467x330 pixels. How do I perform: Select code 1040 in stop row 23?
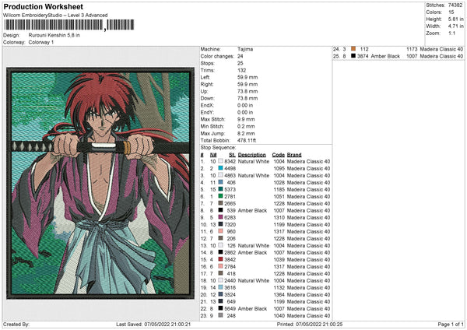279,315
